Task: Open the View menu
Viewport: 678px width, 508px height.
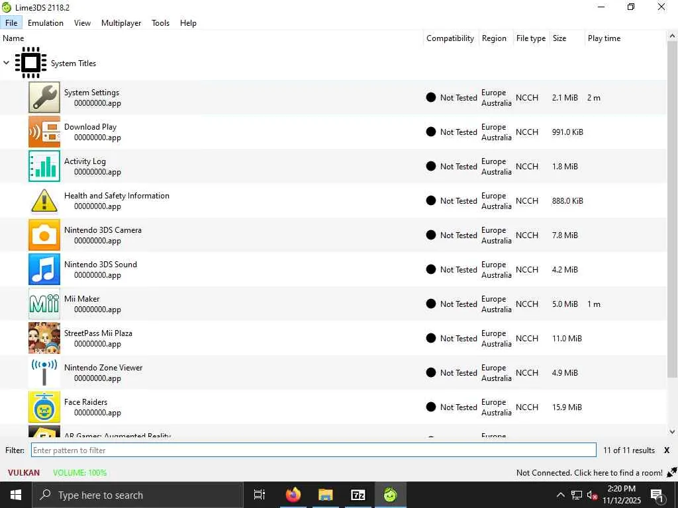Action: point(82,23)
